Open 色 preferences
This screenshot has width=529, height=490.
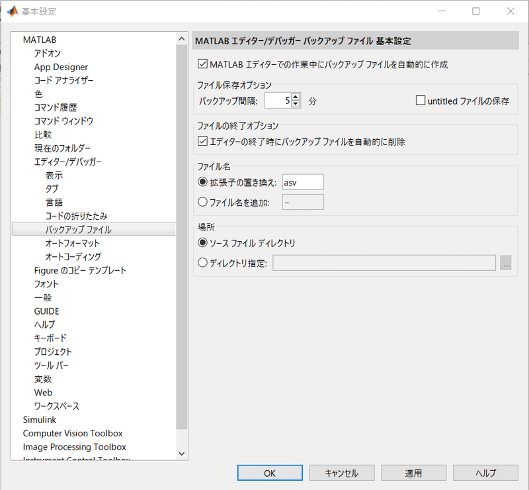(38, 94)
